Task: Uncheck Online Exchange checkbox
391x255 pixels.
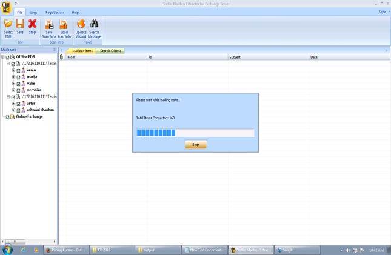Action: (x=7, y=117)
